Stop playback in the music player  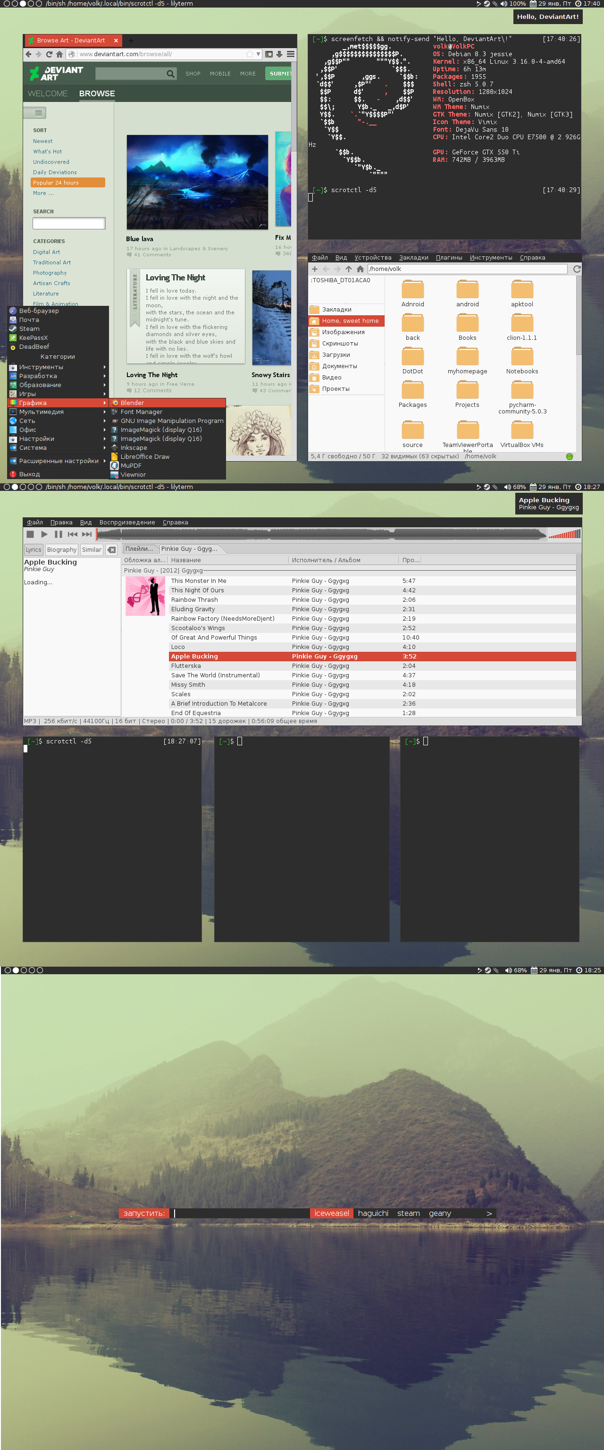[30, 534]
